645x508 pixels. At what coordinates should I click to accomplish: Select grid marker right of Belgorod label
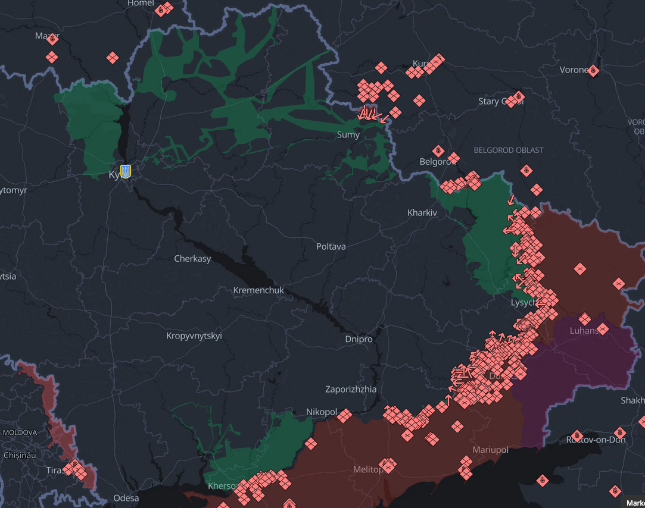tap(454, 158)
